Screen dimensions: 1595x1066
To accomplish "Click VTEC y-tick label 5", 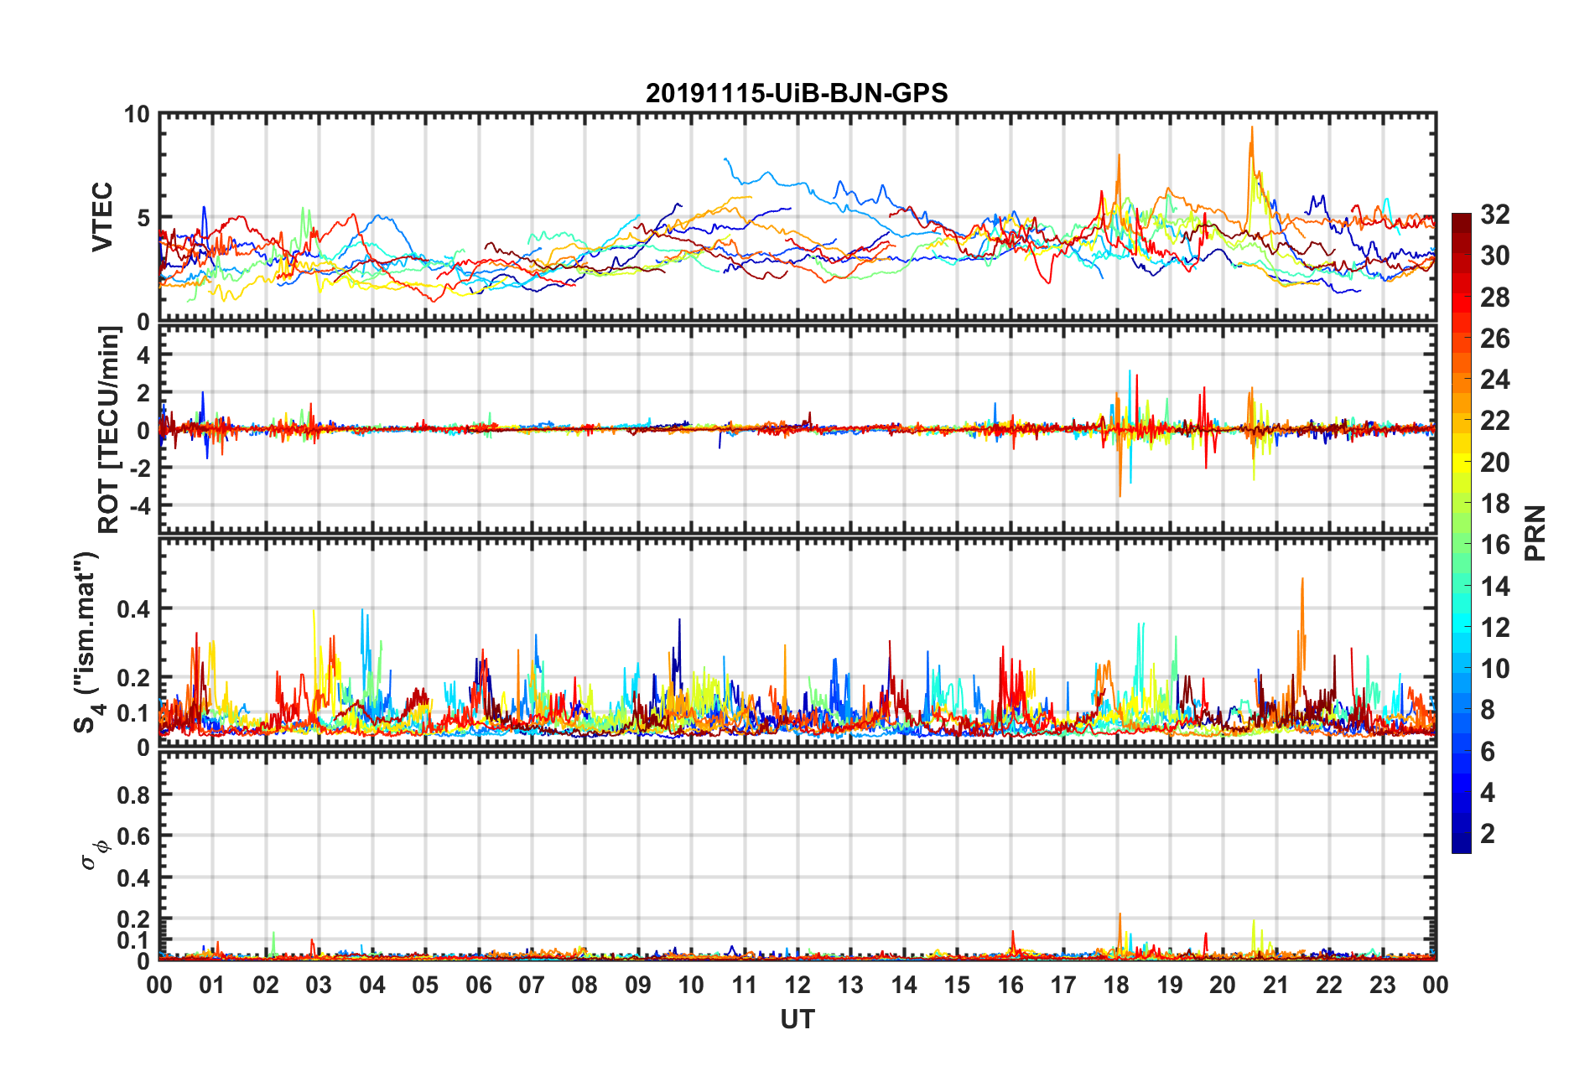I will tap(143, 219).
